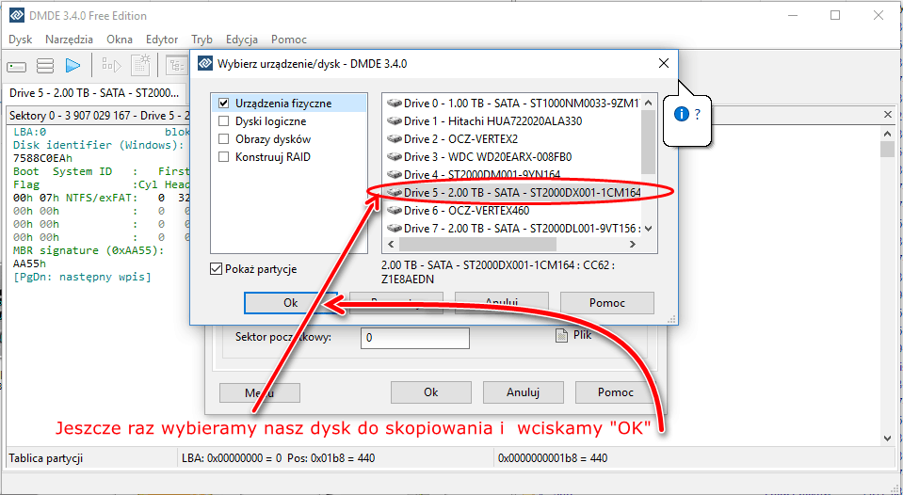Choose Drive 3 WDC WD20EARX disk

[x=487, y=156]
